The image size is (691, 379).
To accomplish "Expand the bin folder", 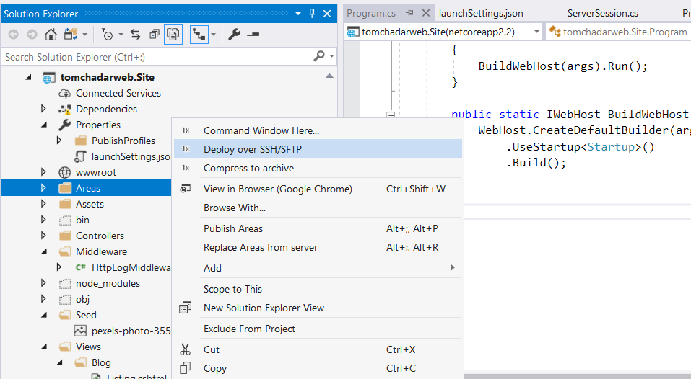I will click(43, 219).
